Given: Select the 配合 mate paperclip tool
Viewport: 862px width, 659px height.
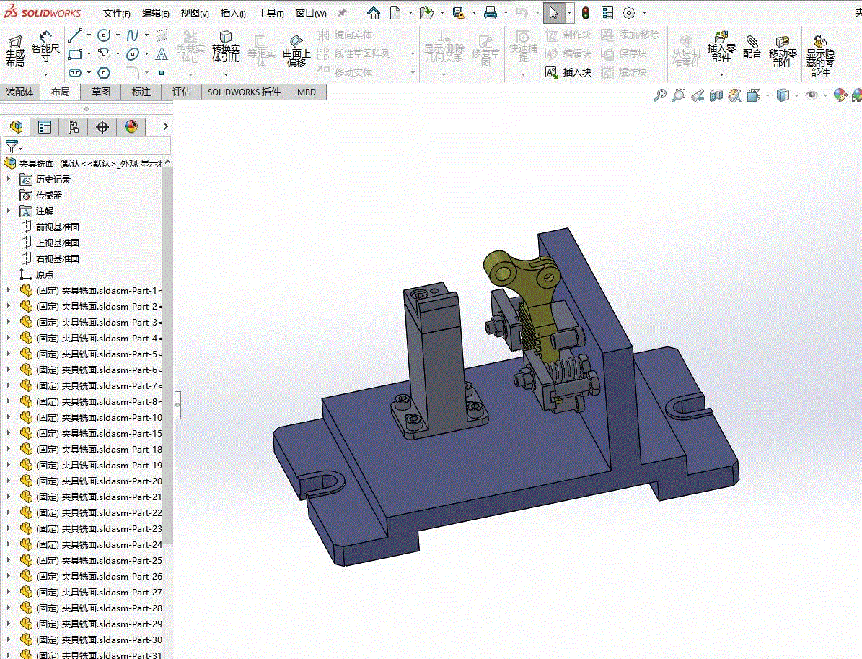Looking at the screenshot, I should (x=752, y=46).
